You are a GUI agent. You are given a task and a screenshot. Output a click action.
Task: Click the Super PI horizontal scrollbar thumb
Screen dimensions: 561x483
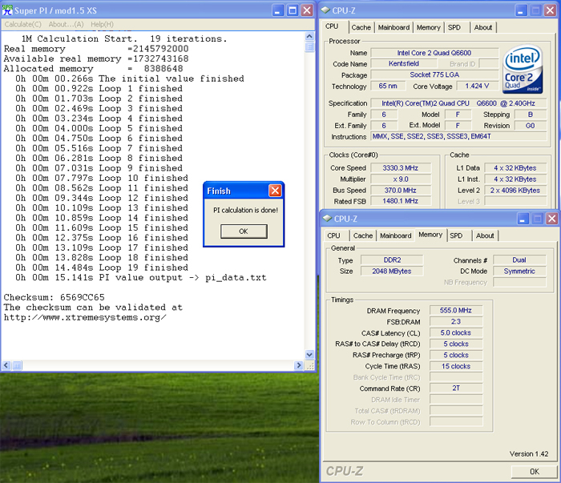17,365
